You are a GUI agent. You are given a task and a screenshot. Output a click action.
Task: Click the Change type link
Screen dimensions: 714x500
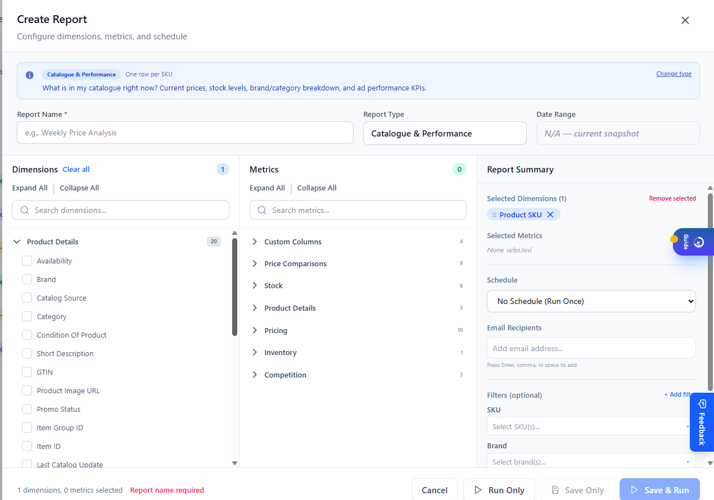674,74
